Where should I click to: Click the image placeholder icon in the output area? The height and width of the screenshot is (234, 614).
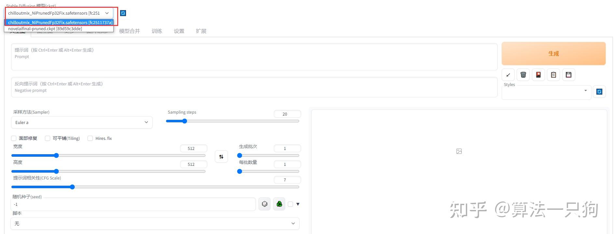(x=459, y=151)
